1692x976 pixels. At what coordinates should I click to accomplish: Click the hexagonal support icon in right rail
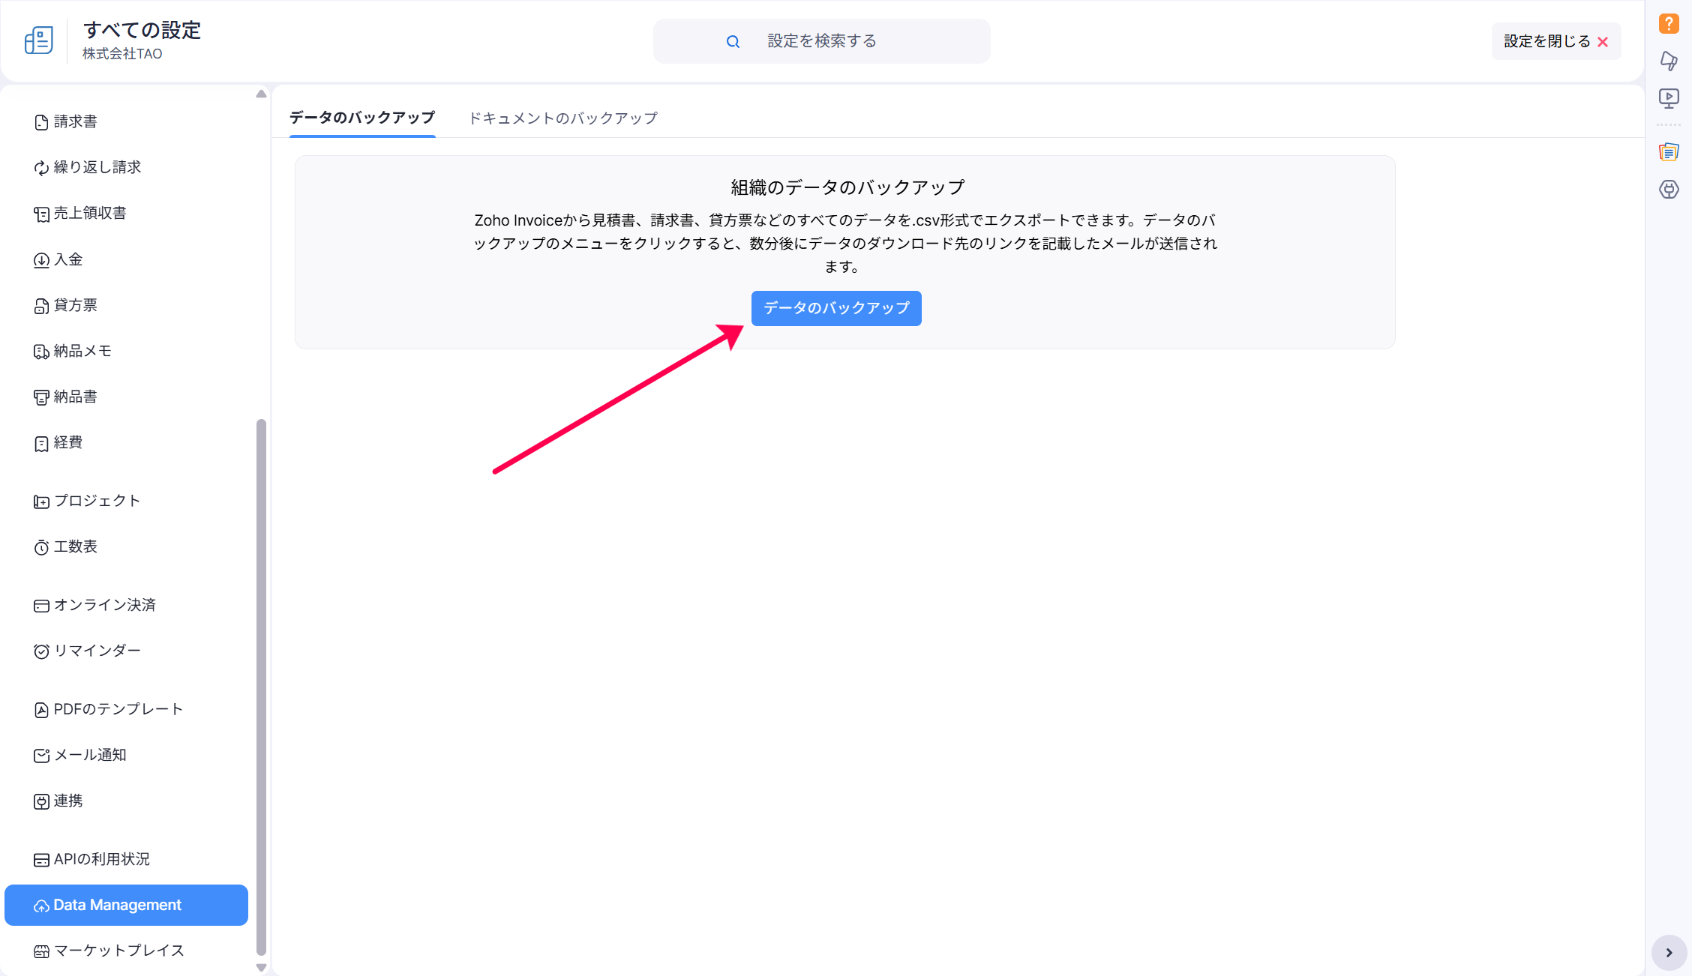(1668, 190)
